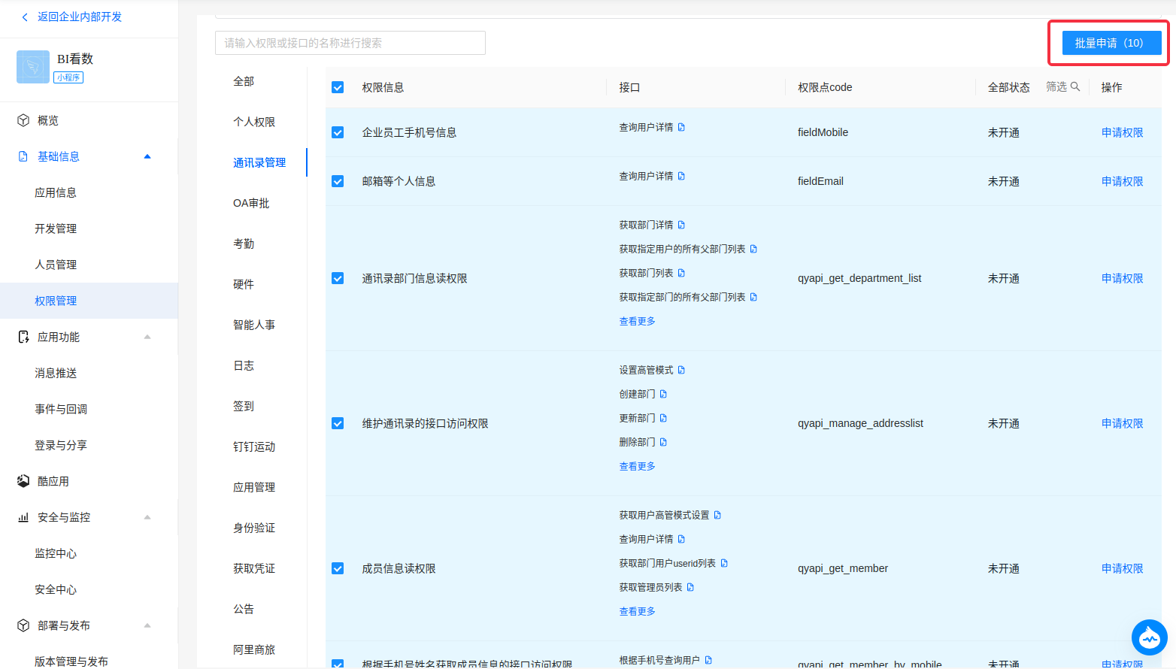Click doc icon beside 设置高管模式
This screenshot has width=1176, height=669.
tap(681, 370)
